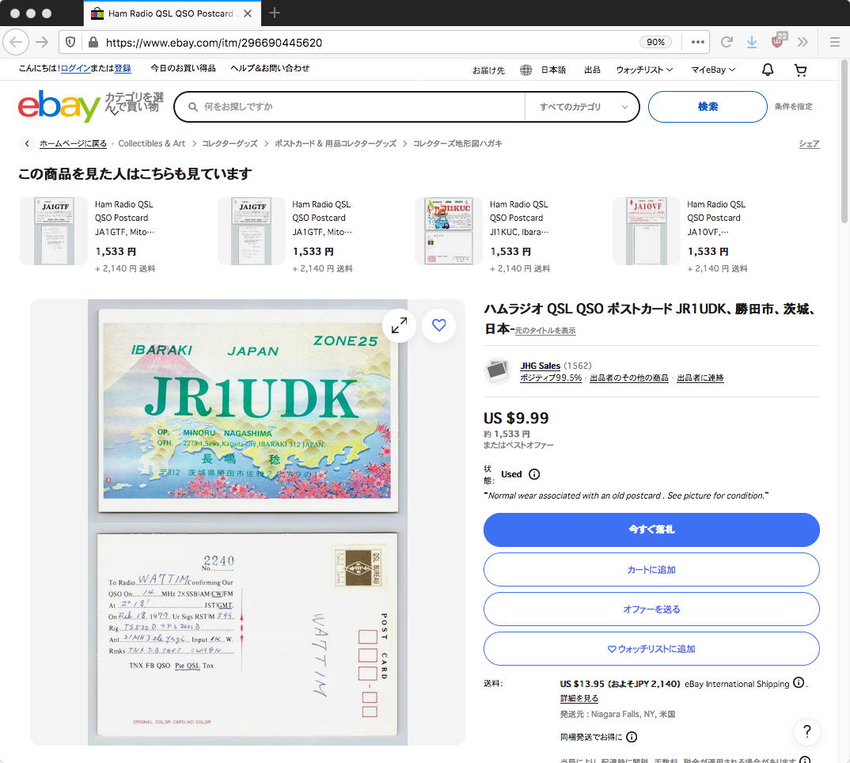Click the page vertical scrollbar
850x763 pixels.
click(x=844, y=141)
